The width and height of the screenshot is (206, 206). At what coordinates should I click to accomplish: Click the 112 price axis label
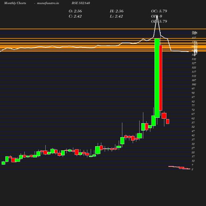(194, 76)
